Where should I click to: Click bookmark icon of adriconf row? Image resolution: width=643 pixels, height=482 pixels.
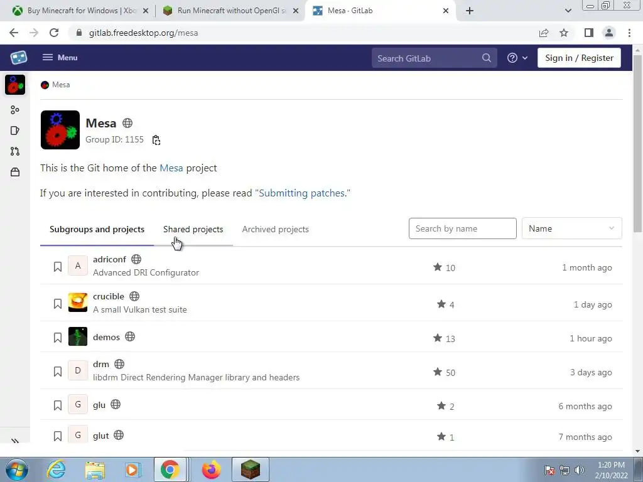tap(58, 267)
